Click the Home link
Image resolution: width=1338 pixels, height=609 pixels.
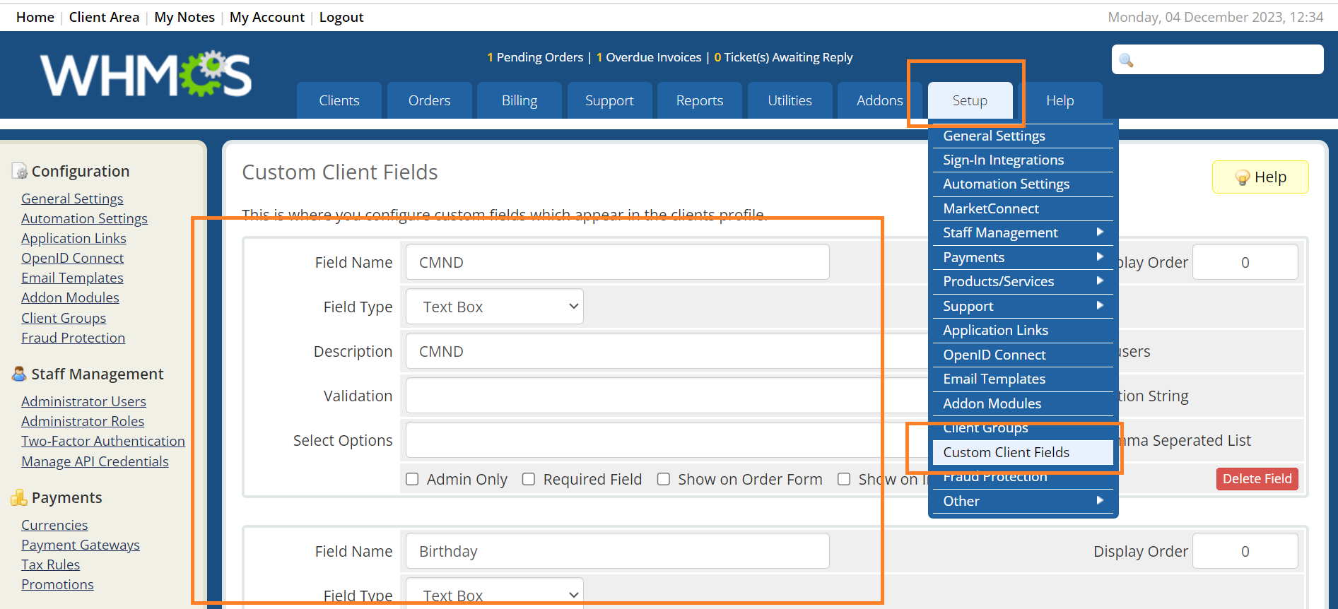[x=35, y=17]
